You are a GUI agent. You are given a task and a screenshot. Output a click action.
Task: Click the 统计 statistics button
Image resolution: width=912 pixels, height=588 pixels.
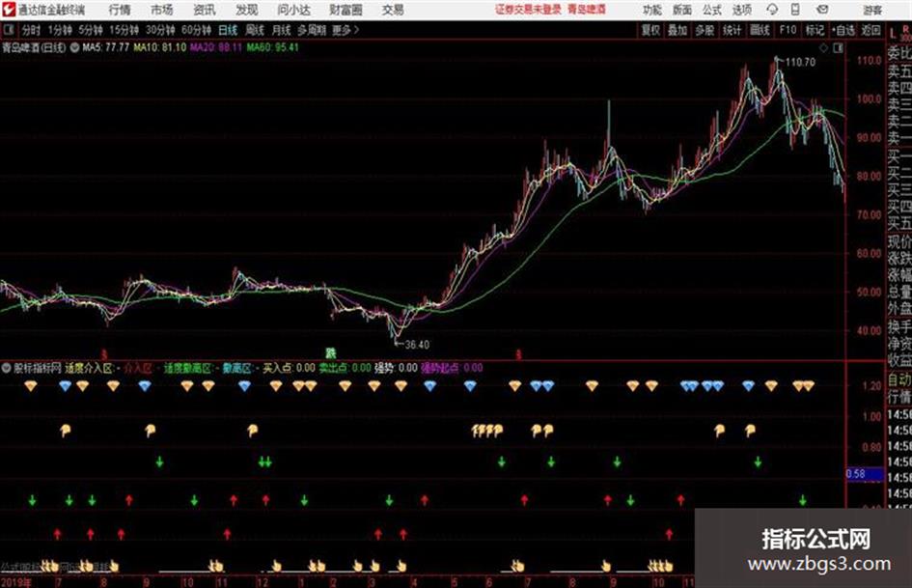[x=732, y=30]
